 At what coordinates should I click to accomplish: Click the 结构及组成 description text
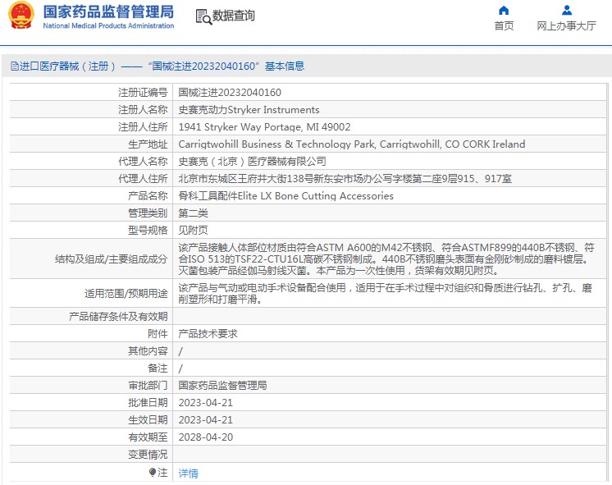[386, 259]
